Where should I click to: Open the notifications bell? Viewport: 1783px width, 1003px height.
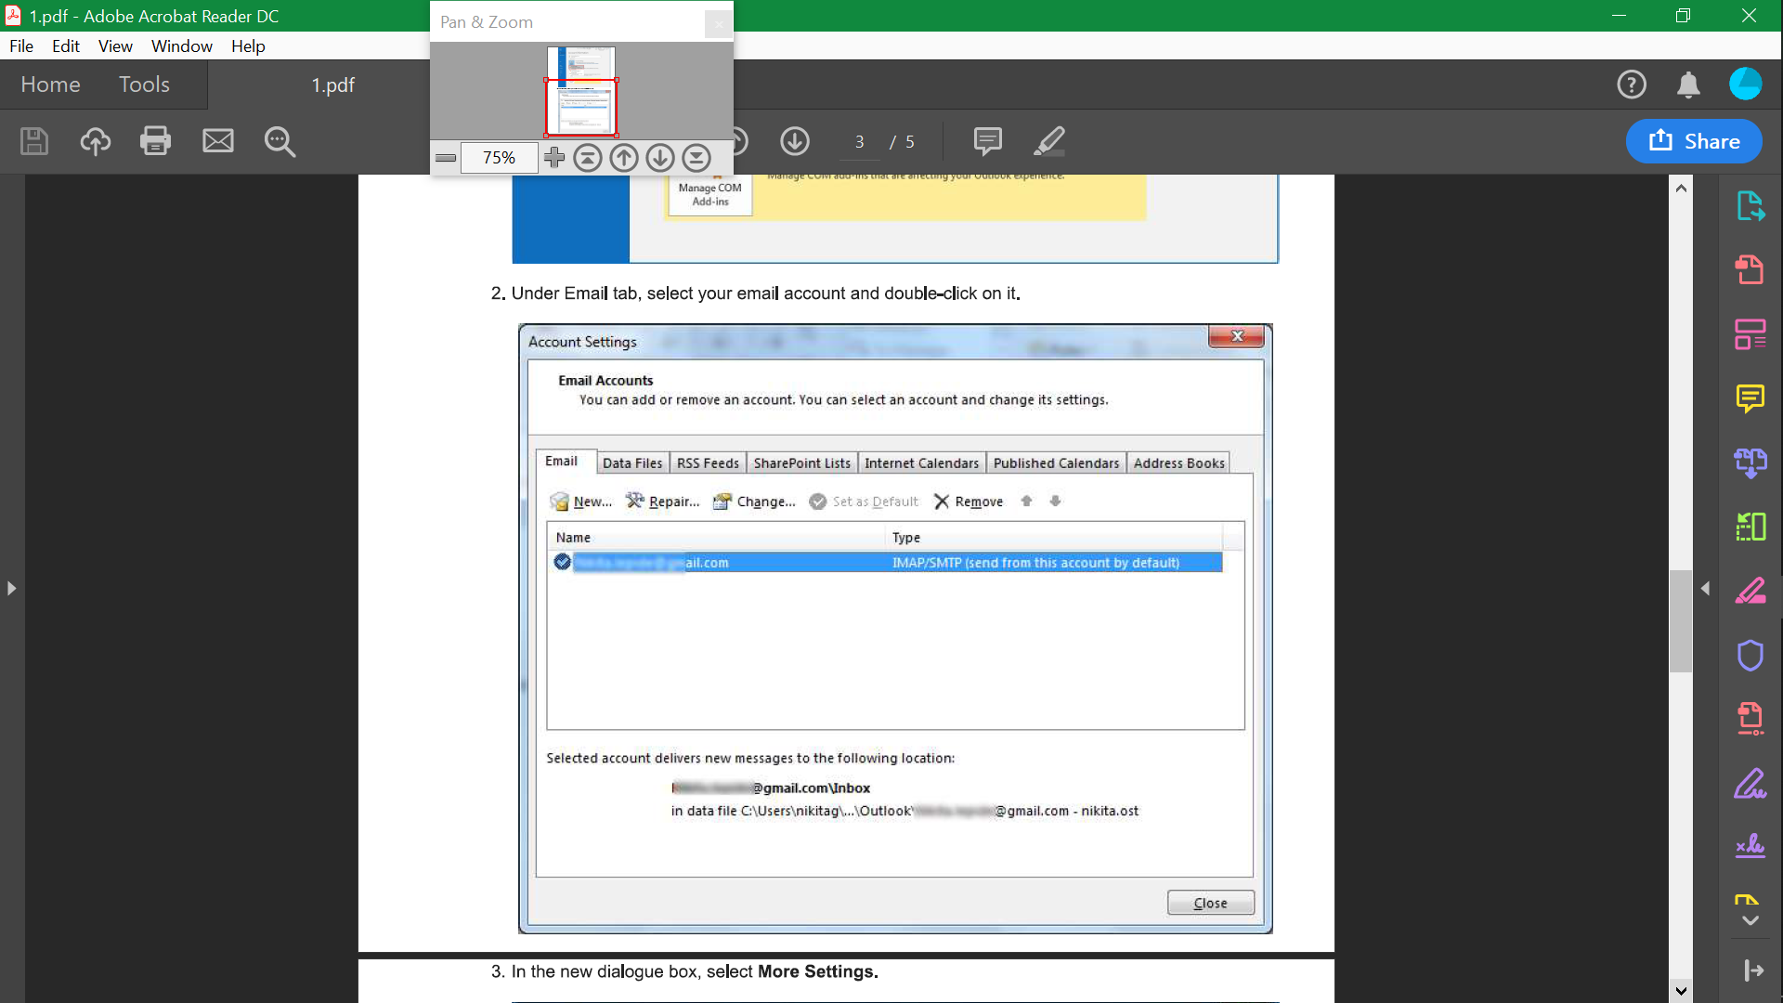[1688, 85]
